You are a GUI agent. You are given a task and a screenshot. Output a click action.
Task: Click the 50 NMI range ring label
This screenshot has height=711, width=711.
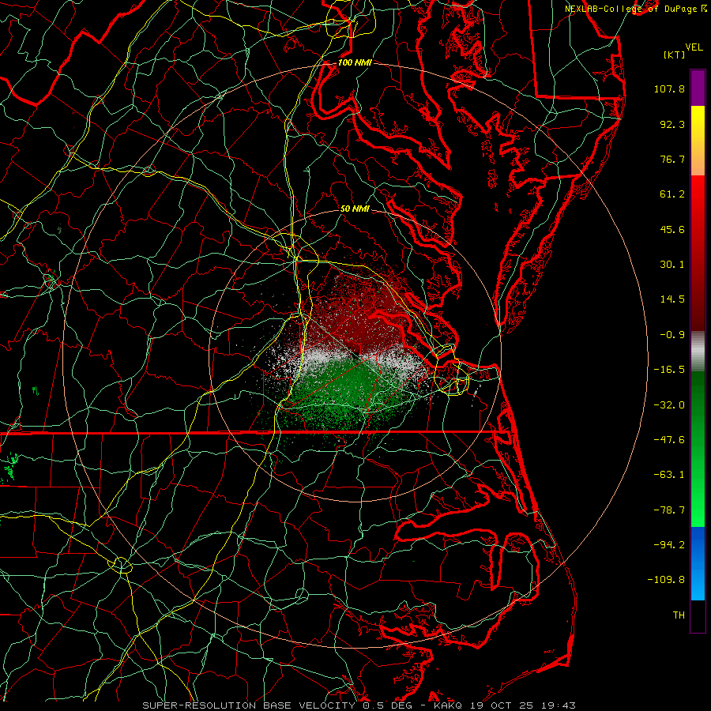click(355, 209)
